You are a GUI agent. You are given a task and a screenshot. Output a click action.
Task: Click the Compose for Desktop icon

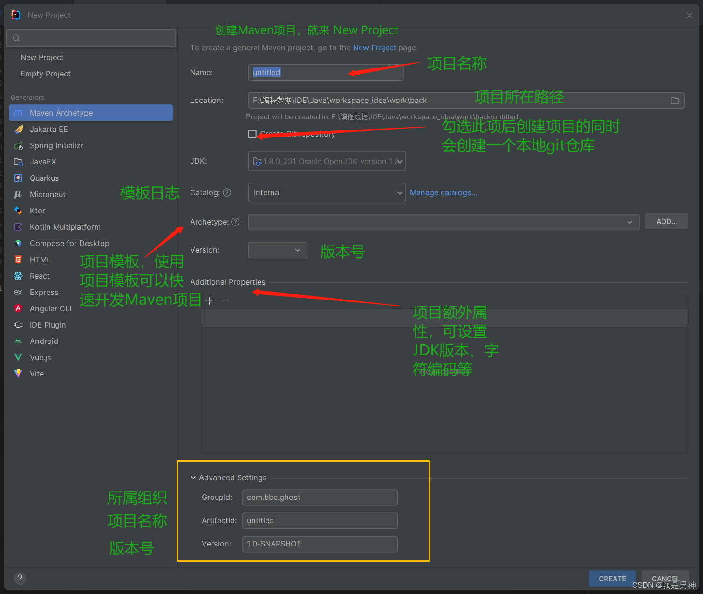pos(19,243)
